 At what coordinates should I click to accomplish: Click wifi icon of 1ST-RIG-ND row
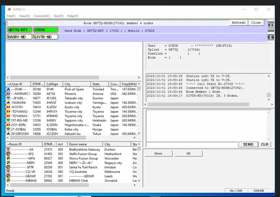(8, 121)
